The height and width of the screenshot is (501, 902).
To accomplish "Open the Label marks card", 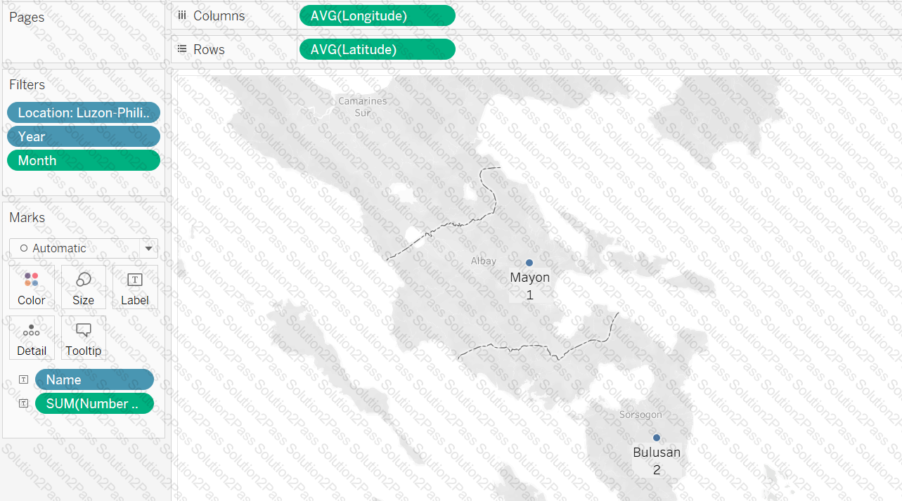I will (134, 287).
